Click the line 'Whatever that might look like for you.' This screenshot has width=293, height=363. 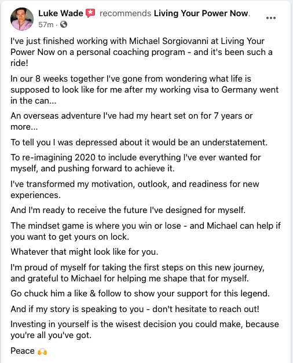click(x=85, y=252)
